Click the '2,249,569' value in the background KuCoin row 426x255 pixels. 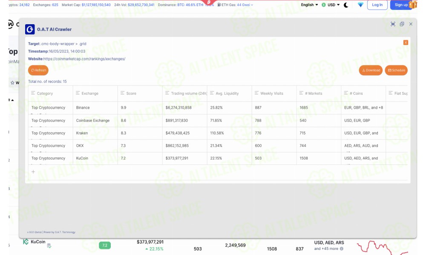tap(235, 245)
